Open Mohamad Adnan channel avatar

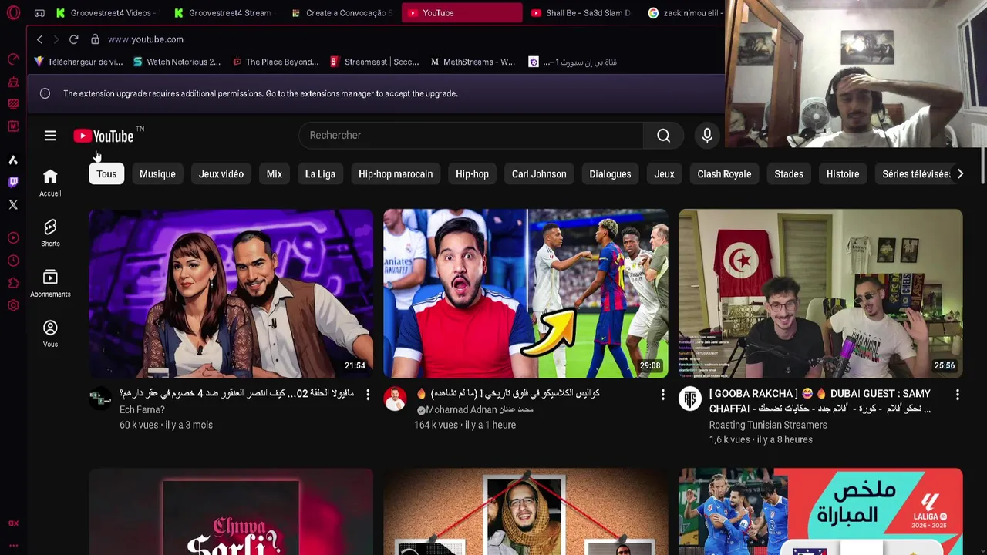coord(395,398)
